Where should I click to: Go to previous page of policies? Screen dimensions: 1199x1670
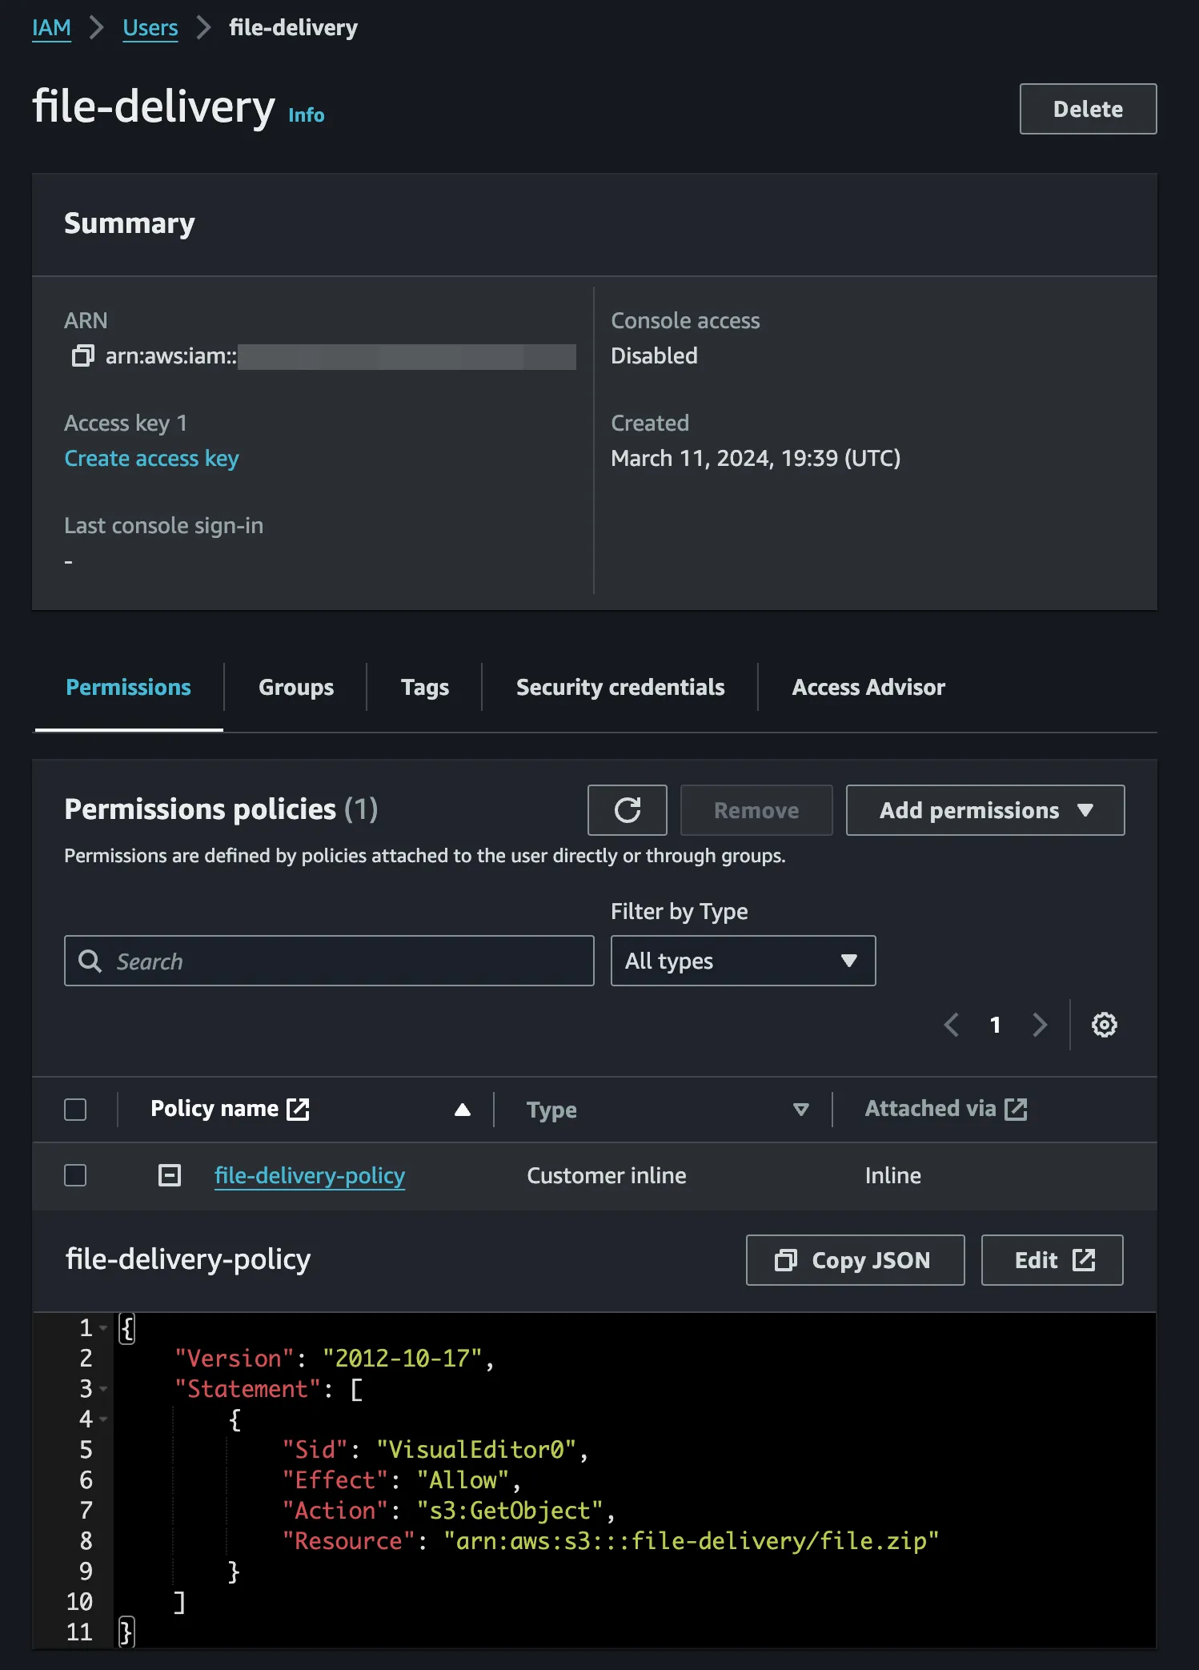[952, 1025]
